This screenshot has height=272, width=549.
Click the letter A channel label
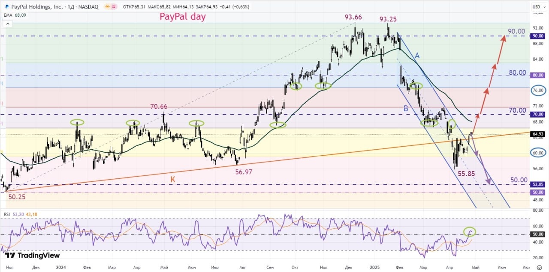tap(417, 56)
